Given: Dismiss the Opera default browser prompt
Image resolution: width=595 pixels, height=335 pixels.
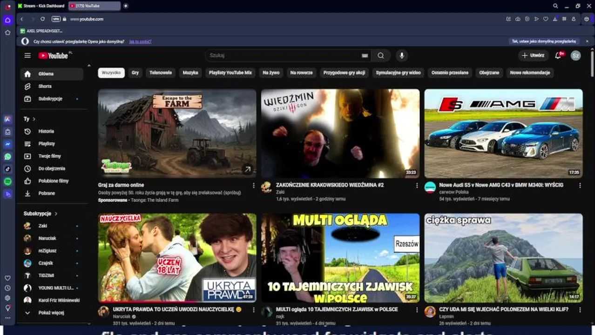Looking at the screenshot, I should pos(587,41).
